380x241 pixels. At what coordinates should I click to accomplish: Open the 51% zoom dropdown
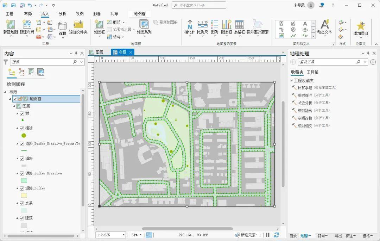point(140,235)
